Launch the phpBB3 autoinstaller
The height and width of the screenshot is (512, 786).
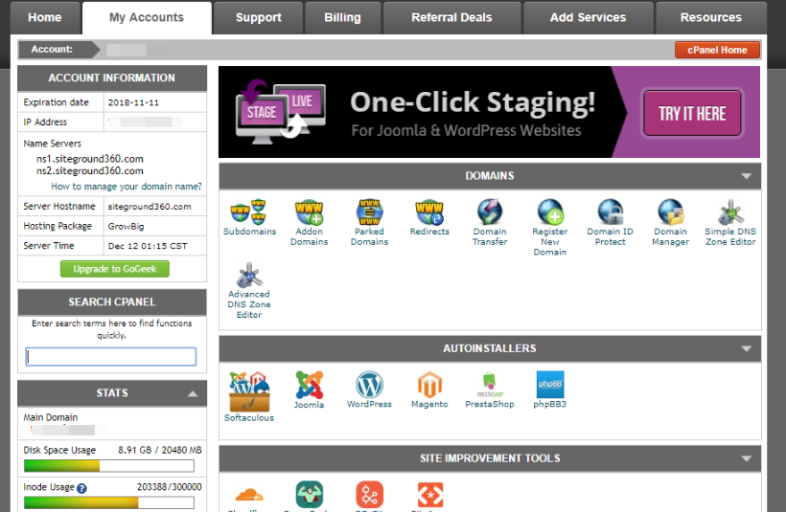point(550,390)
